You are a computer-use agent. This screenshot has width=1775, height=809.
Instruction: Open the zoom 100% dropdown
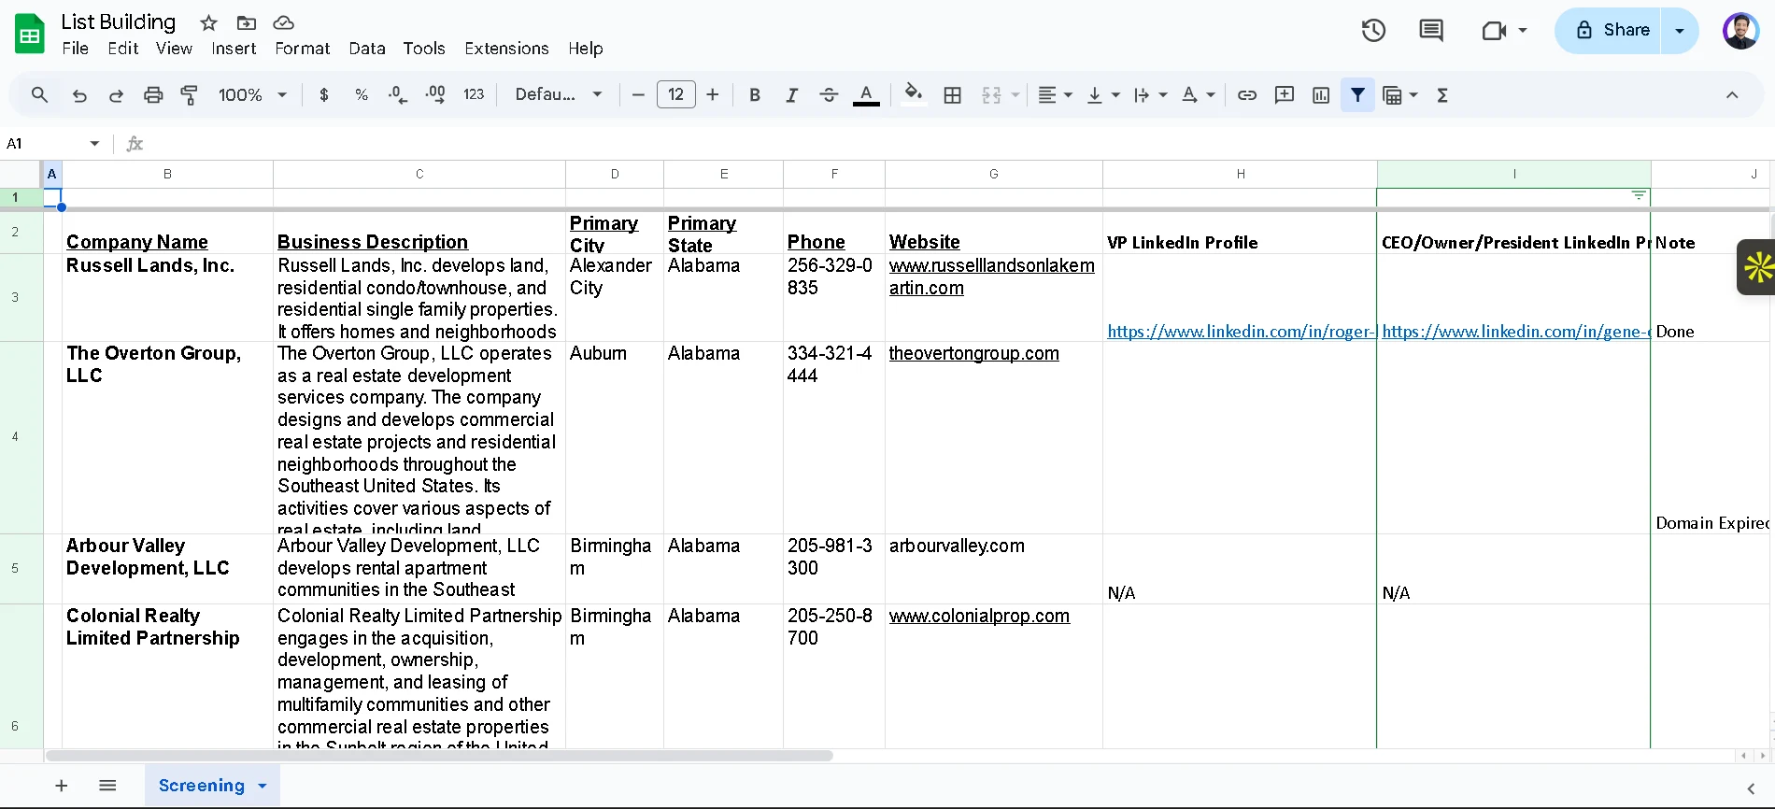[x=252, y=94]
